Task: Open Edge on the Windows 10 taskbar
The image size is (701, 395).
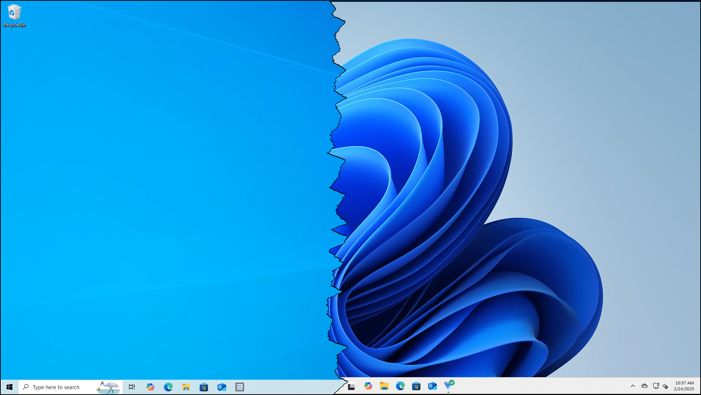Action: (168, 387)
